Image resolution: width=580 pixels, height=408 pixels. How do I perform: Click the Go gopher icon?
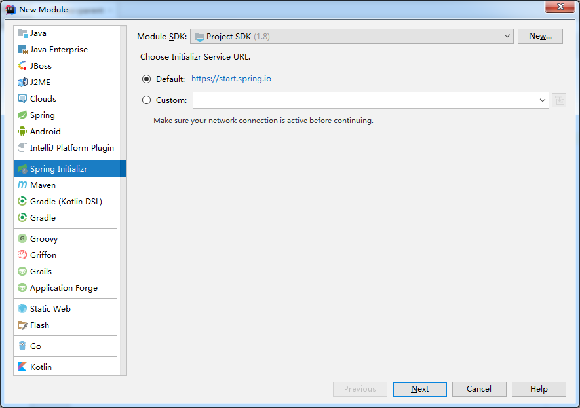(22, 346)
